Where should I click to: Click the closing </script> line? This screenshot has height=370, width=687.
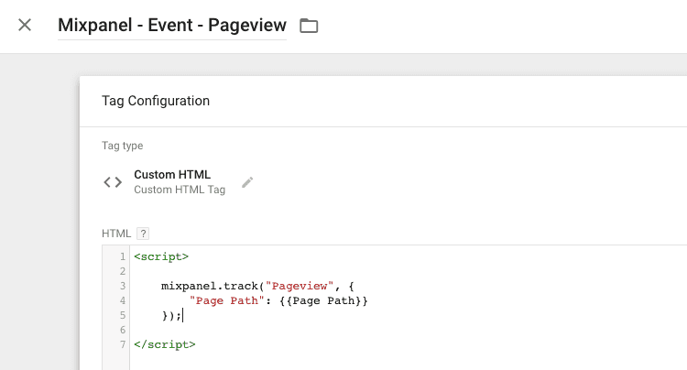(x=165, y=344)
